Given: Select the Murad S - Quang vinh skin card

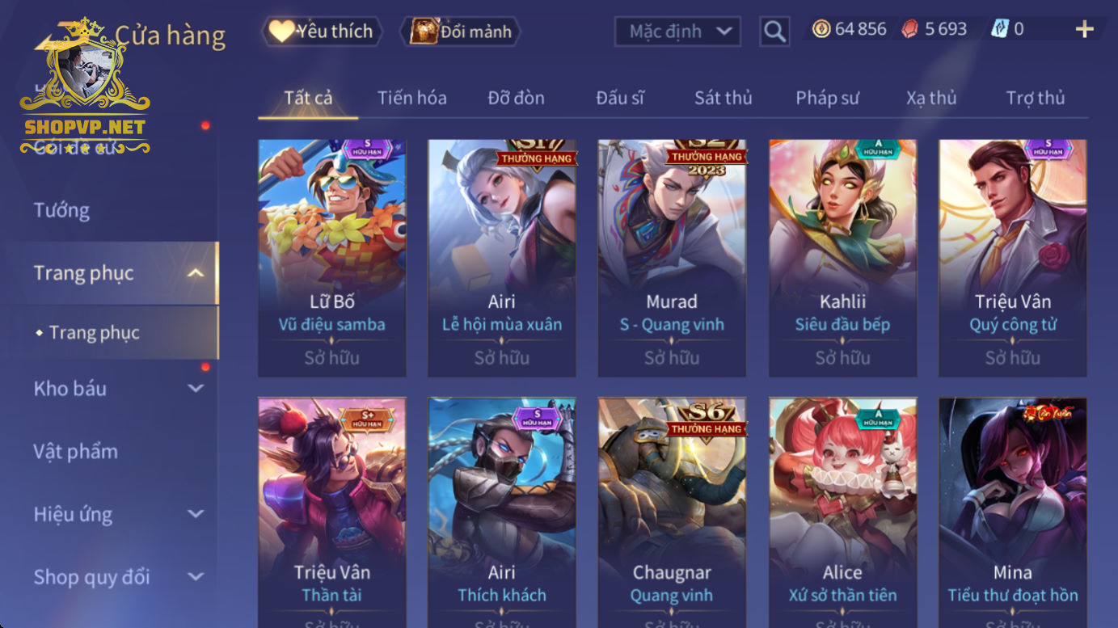Looking at the screenshot, I should [672, 258].
